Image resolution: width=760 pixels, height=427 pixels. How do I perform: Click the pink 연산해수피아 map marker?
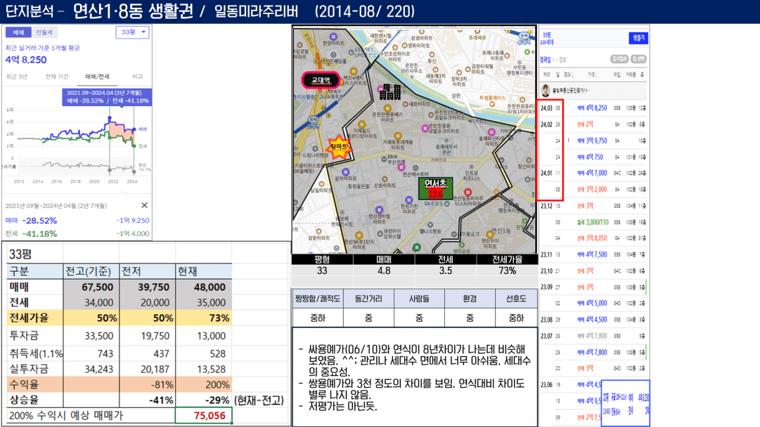(x=401, y=168)
